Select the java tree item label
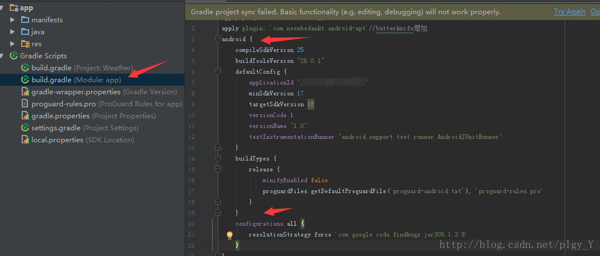This screenshot has height=256, width=600. click(38, 32)
